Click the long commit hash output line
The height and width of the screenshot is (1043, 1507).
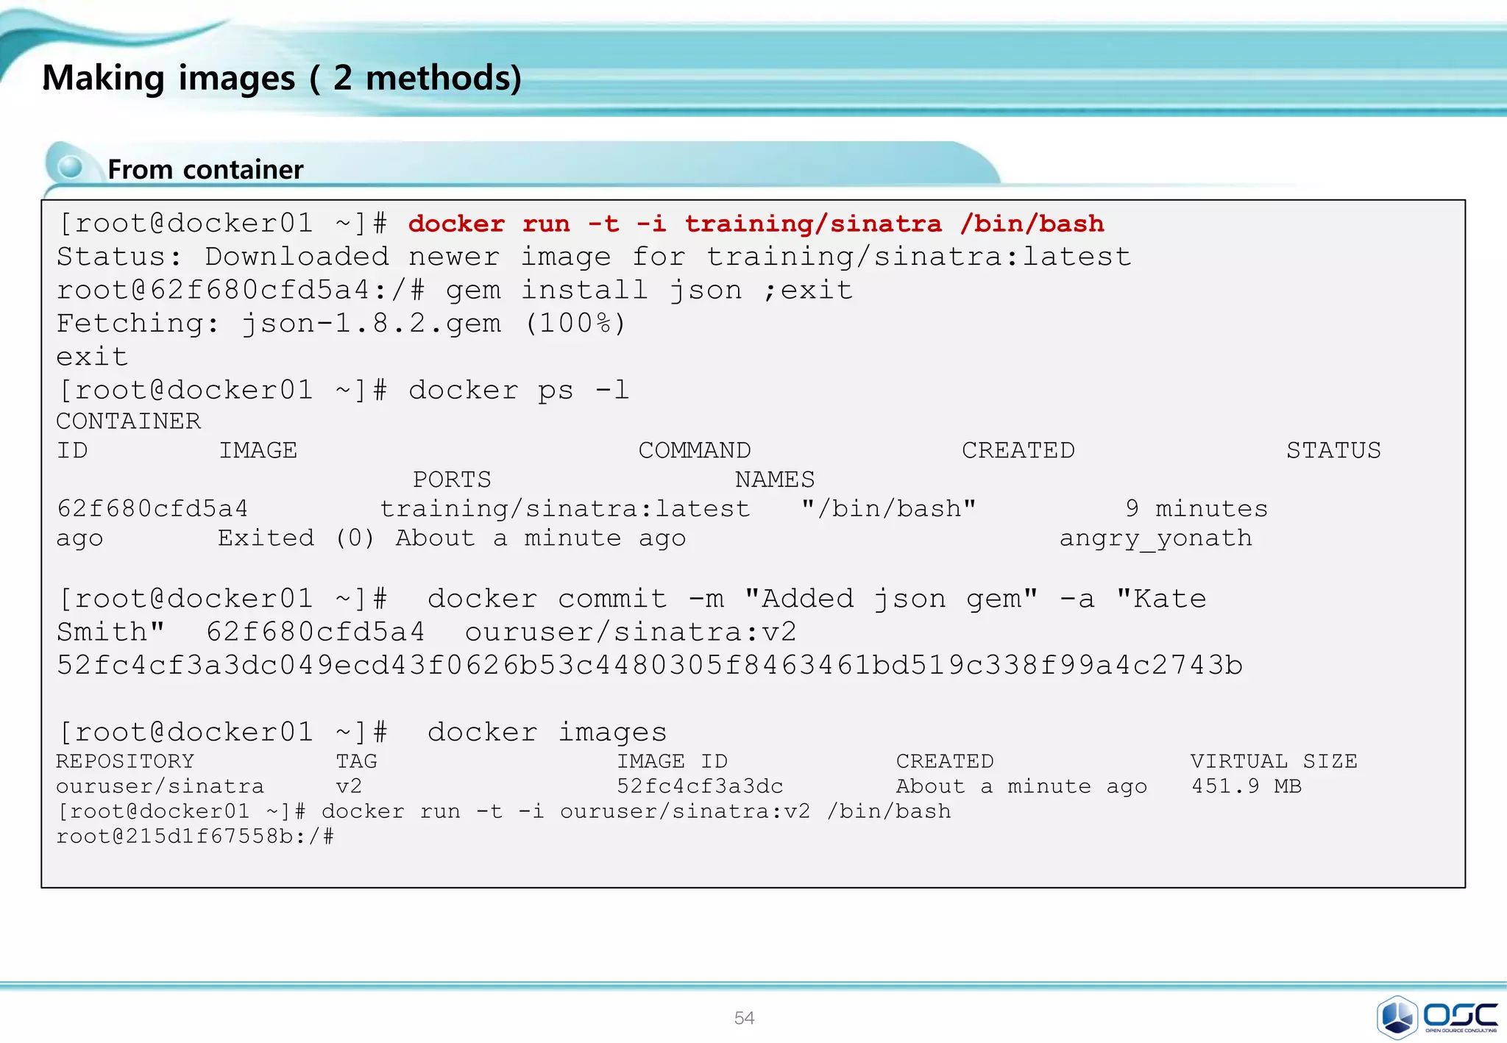(x=649, y=665)
